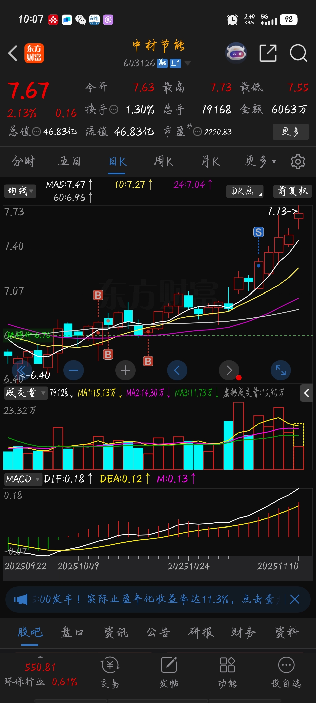
Task: Close the promotional banner
Action: tap(295, 599)
